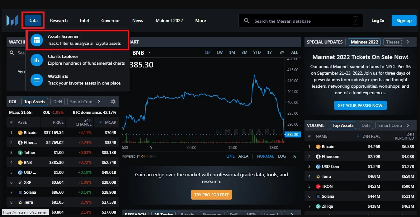420x217 pixels.
Task: Click the Search the Messari database field
Action: (x=300, y=21)
